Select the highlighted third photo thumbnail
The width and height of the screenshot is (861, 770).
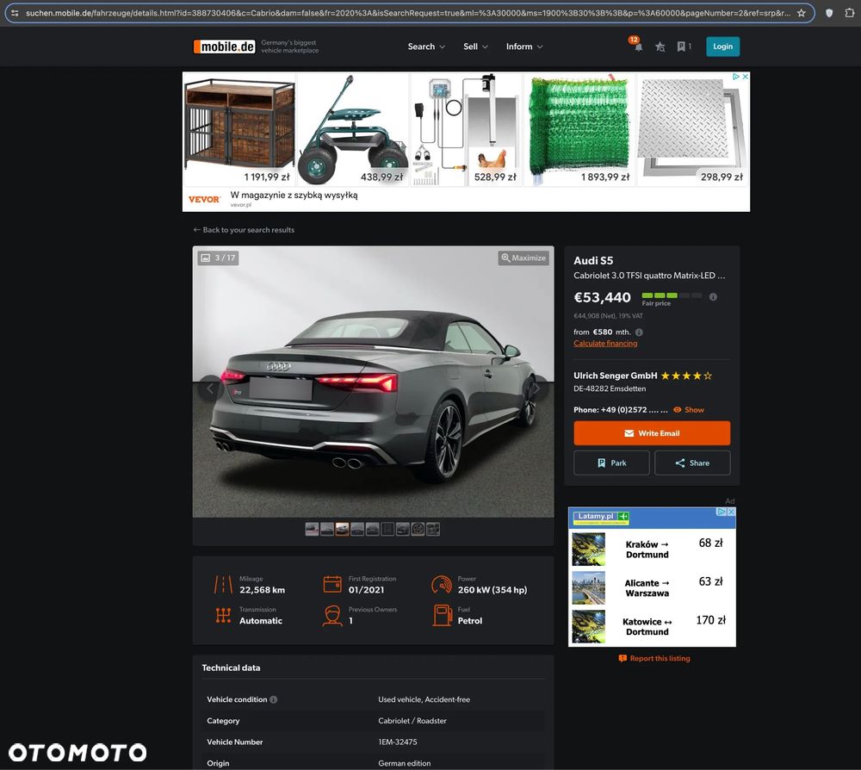[x=342, y=530]
